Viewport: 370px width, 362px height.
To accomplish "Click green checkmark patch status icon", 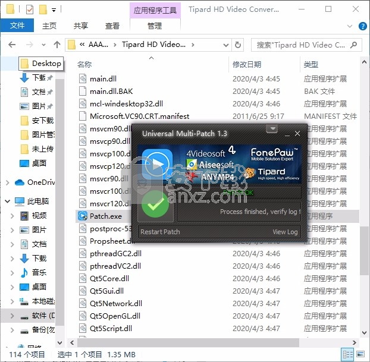I will pos(155,204).
